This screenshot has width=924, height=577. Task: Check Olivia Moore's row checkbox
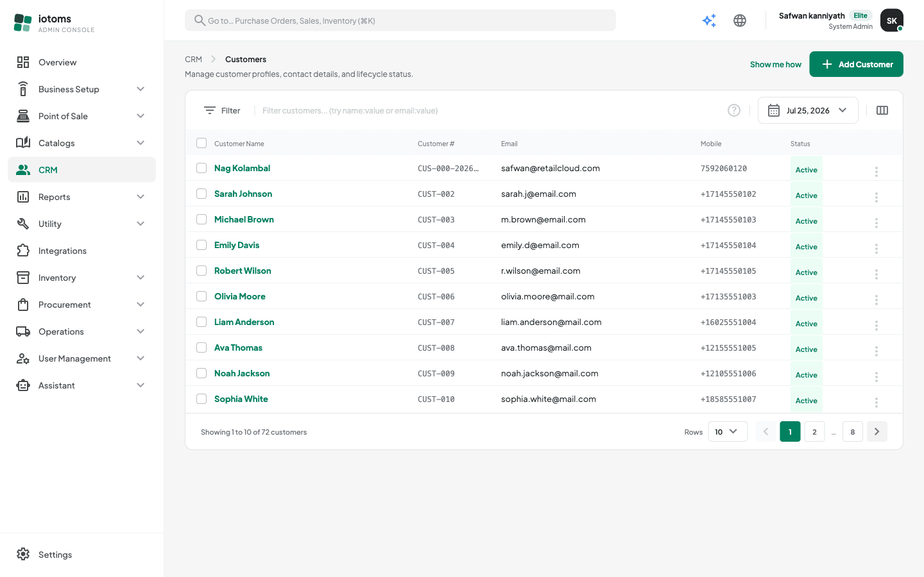[x=201, y=296]
